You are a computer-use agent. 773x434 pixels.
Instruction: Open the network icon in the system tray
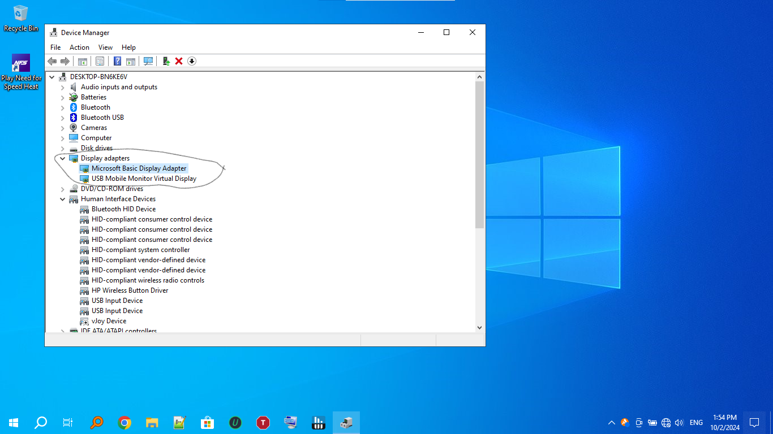click(x=665, y=422)
